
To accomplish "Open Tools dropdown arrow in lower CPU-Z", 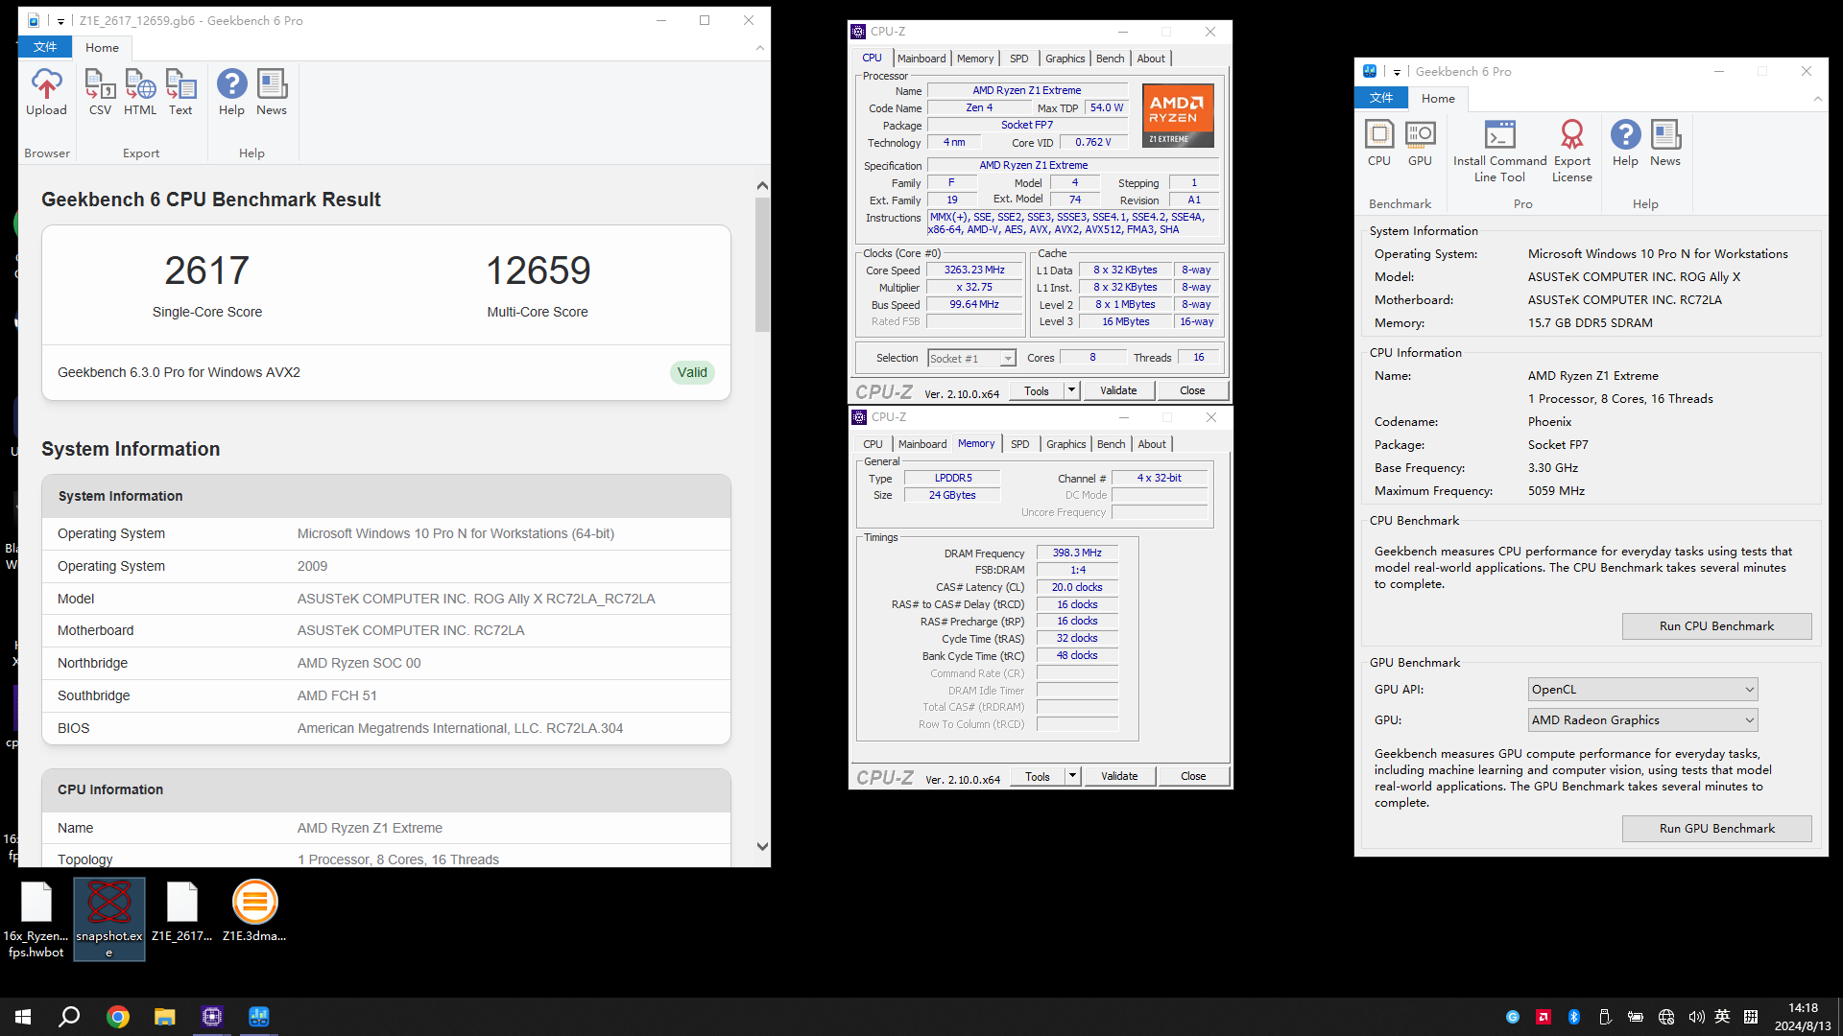I will click(x=1072, y=776).
